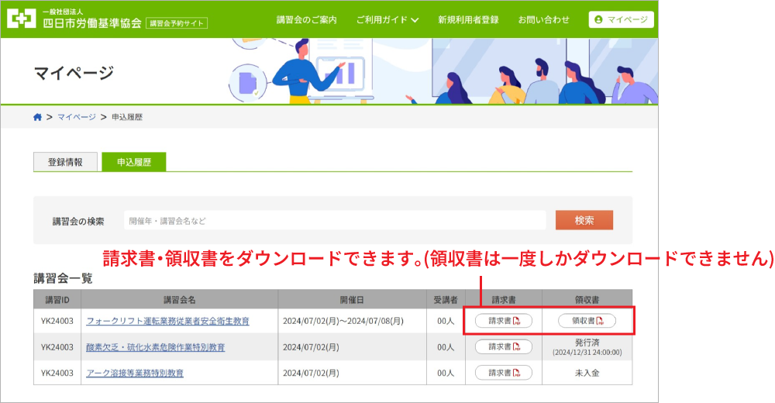Download invoice PDF for forklift course

(x=503, y=321)
